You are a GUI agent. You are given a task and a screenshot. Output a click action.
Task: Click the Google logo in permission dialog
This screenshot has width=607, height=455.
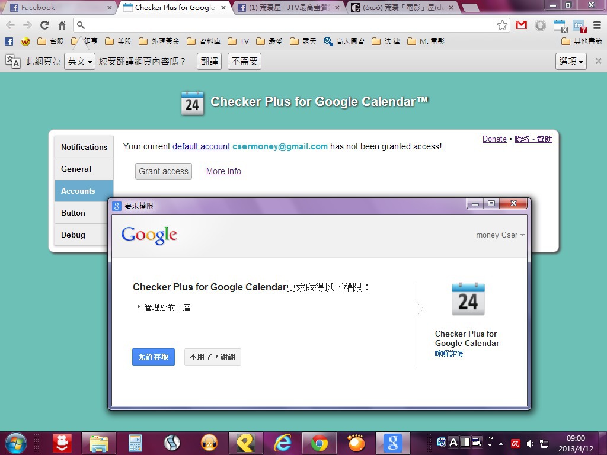(x=149, y=235)
